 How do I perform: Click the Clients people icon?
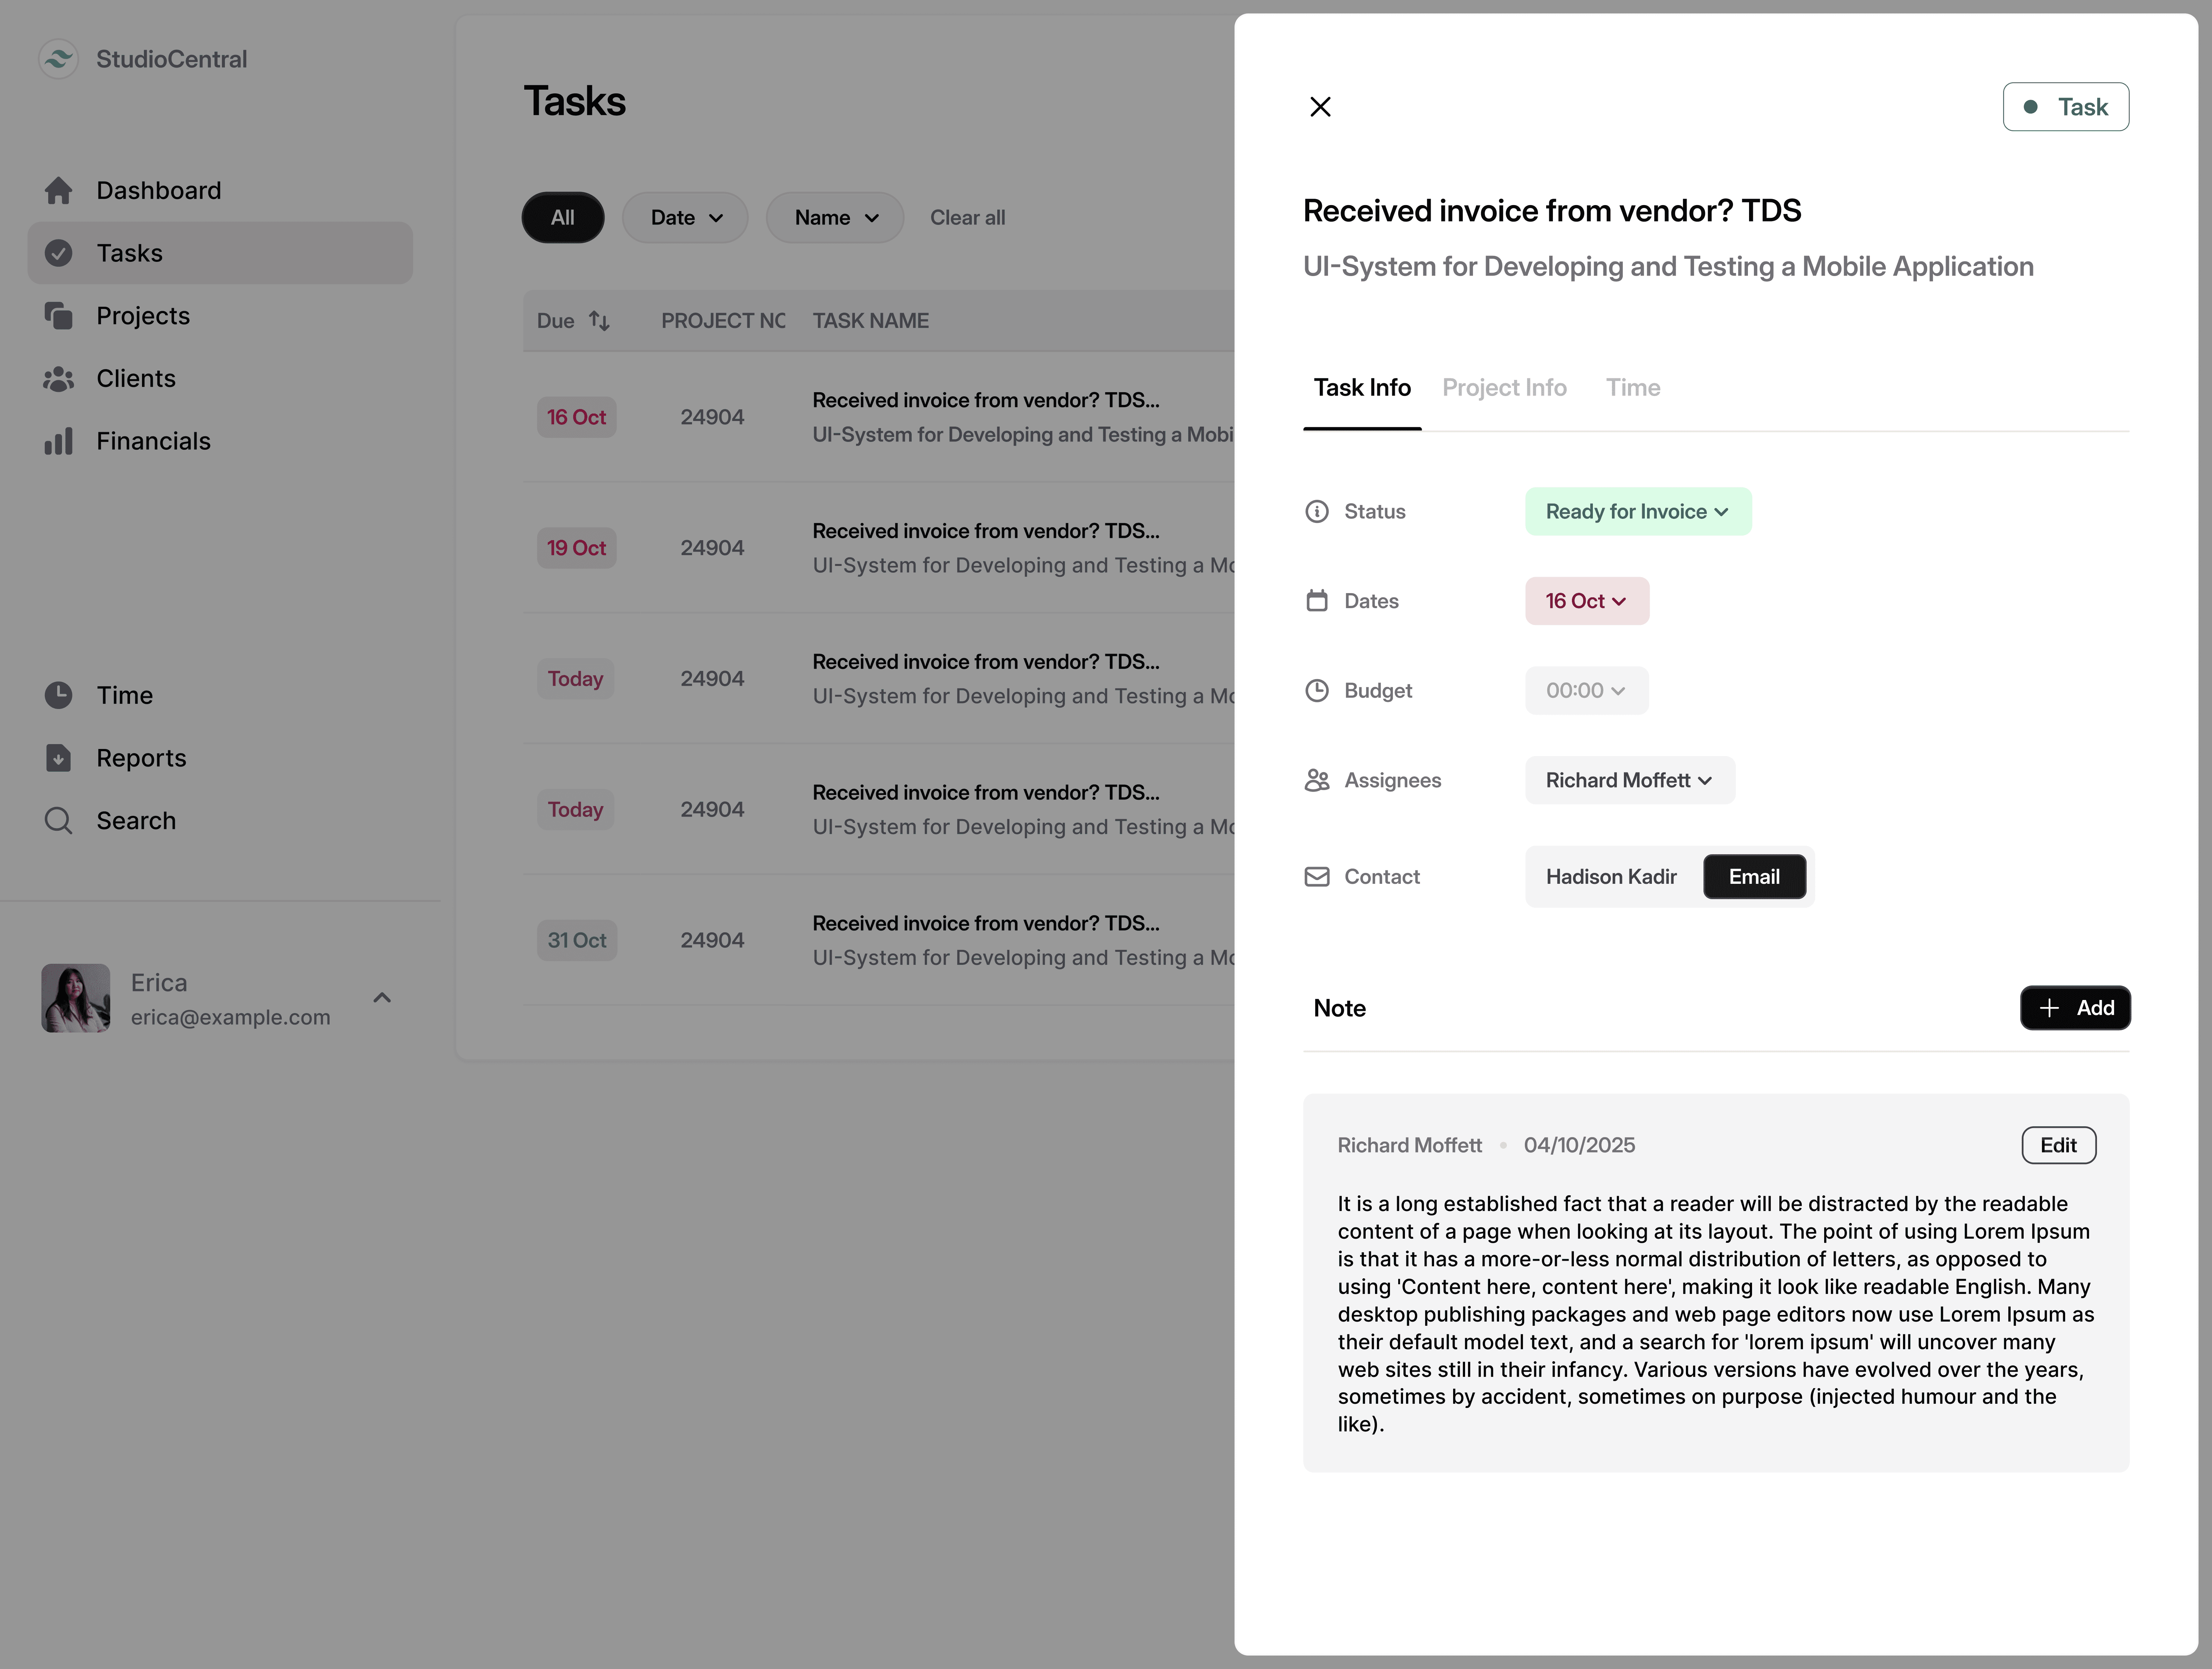(58, 379)
